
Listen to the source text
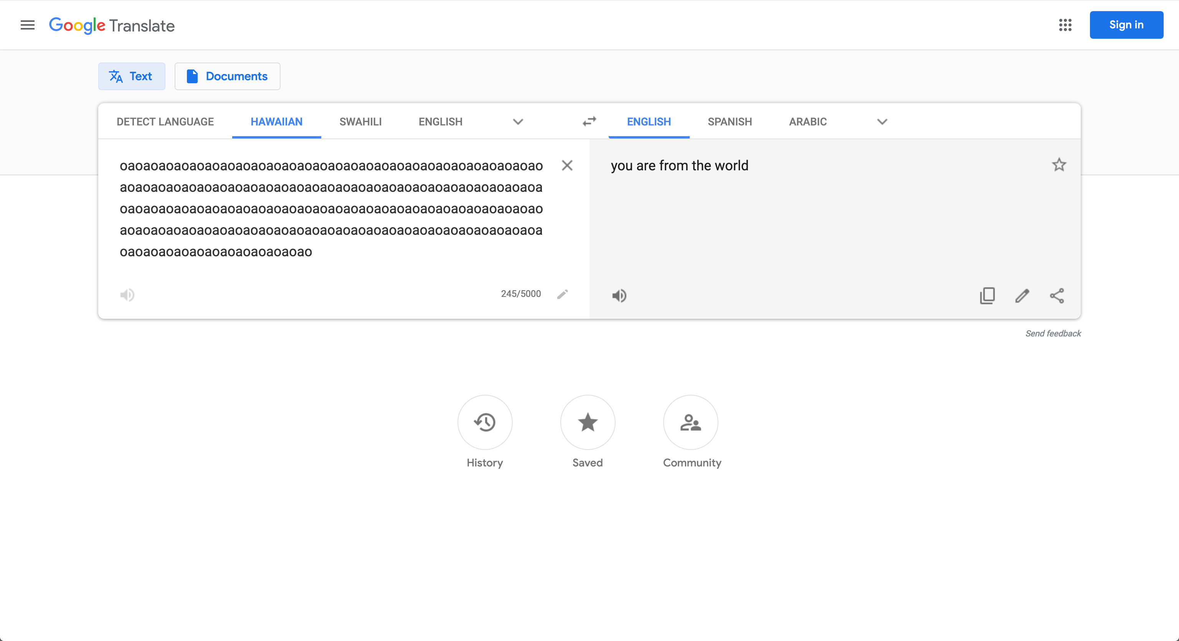click(127, 295)
